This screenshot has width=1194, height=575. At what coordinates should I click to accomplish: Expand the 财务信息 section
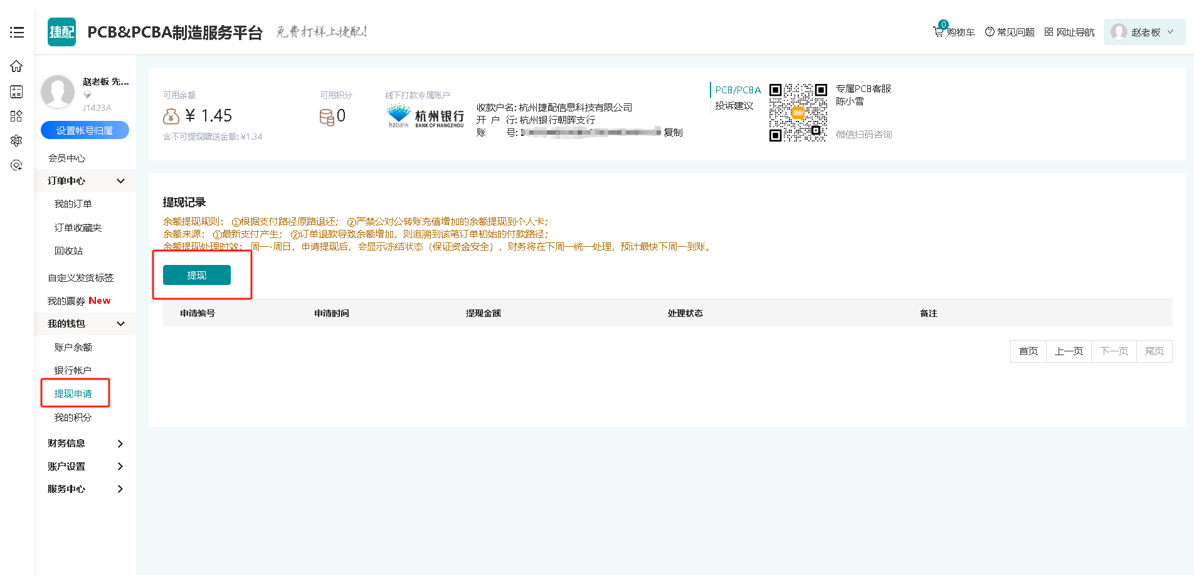(85, 443)
